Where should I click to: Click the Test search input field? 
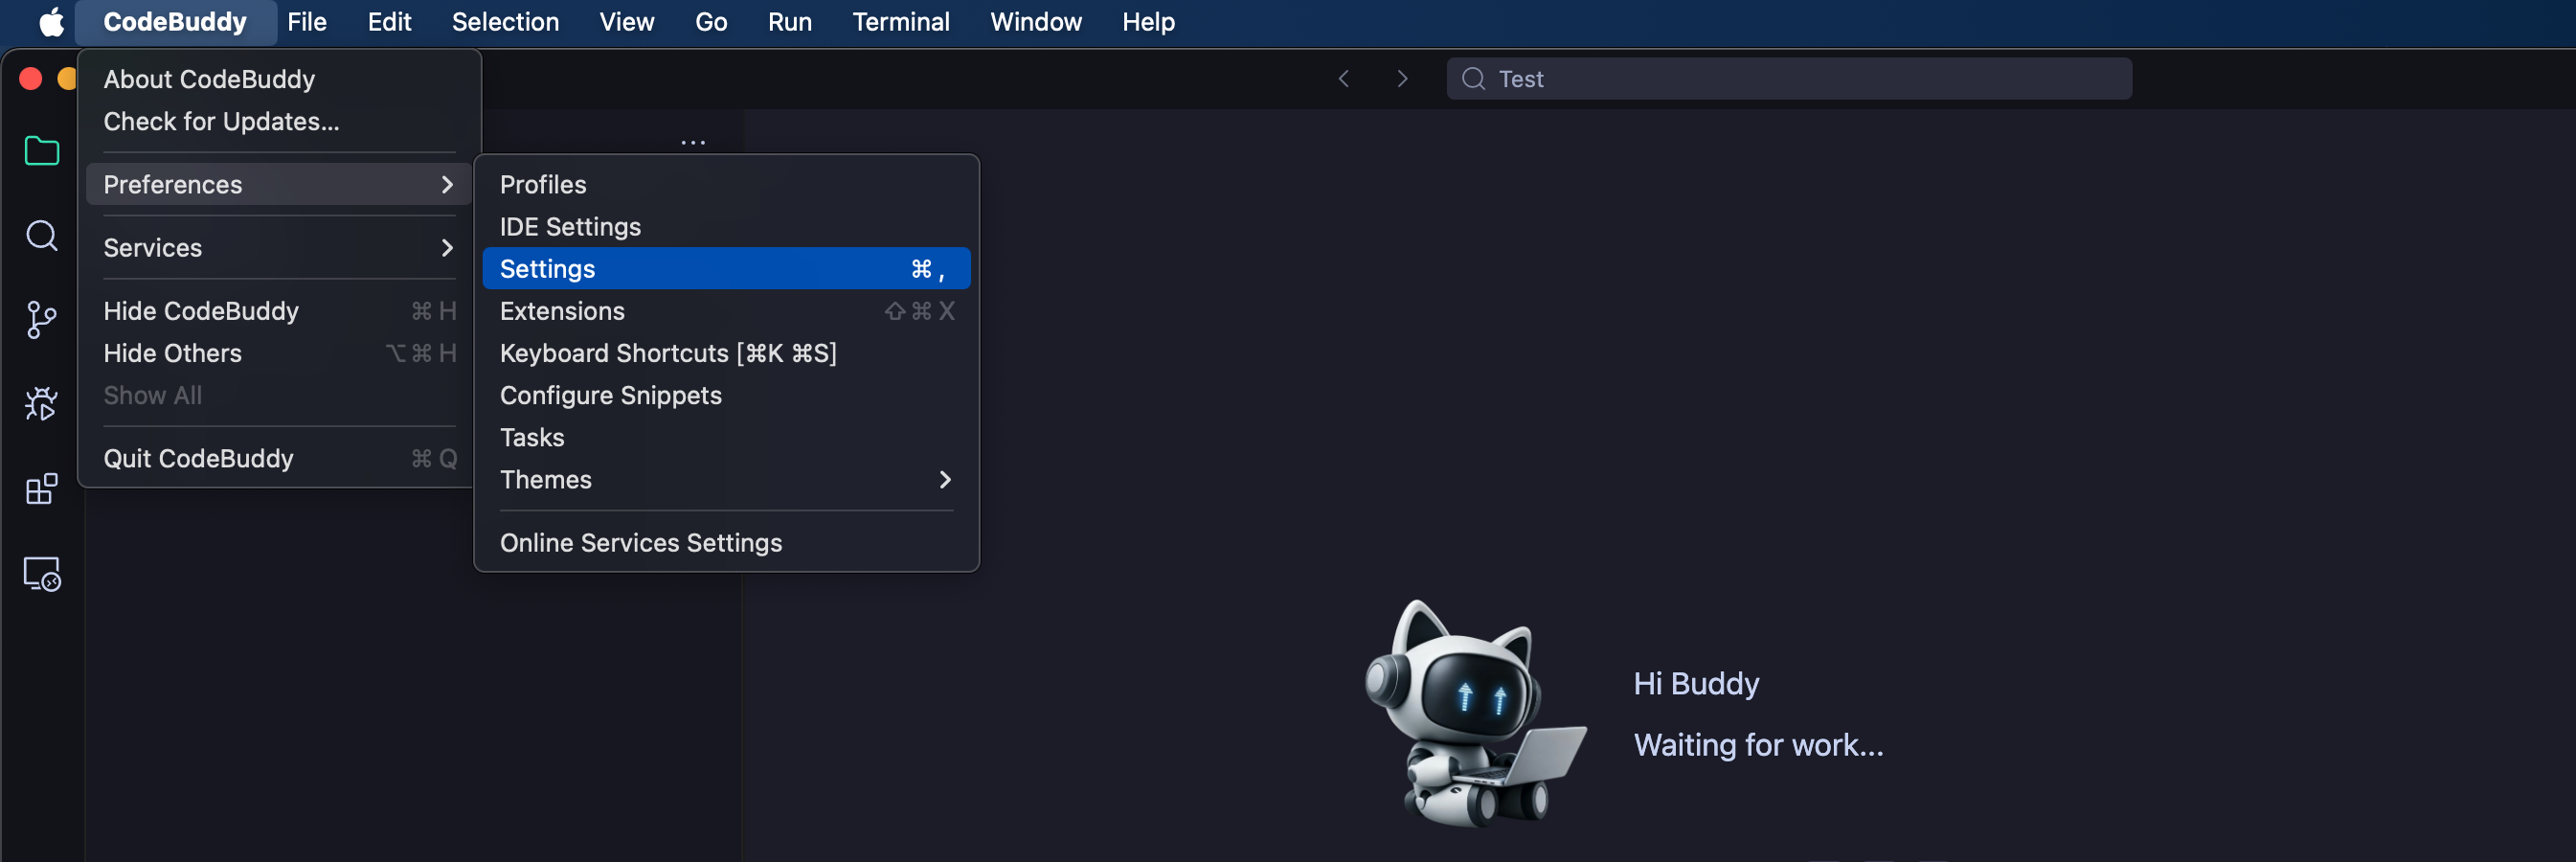[x=1790, y=79]
